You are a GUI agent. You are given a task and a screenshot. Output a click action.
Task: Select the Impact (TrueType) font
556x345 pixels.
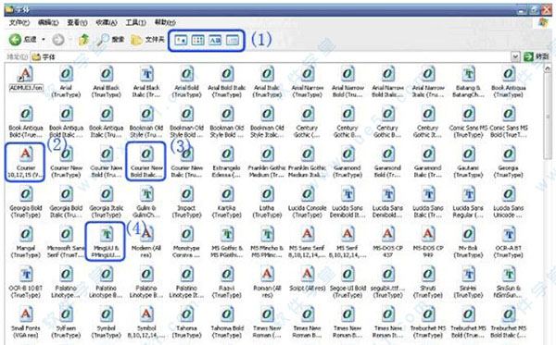click(x=186, y=202)
